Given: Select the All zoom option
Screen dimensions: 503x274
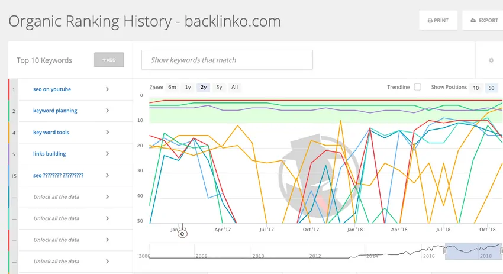Looking at the screenshot, I should [235, 87].
